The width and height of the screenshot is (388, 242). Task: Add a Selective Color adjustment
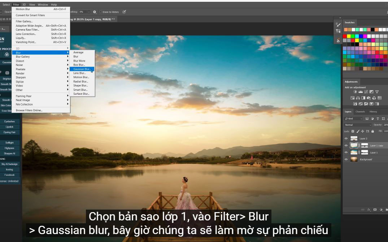[x=371, y=104]
